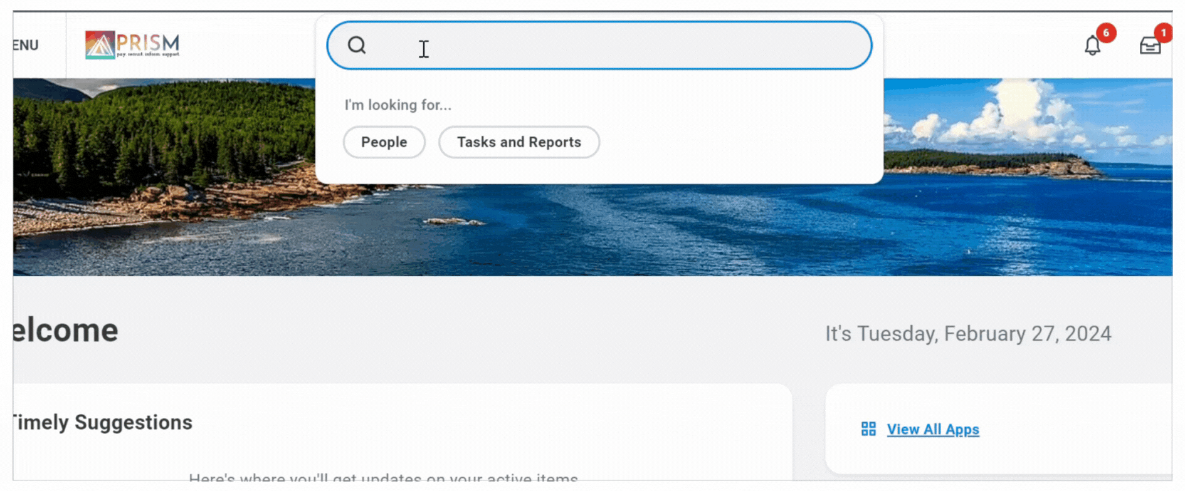Click the "I'm looking for..." label
The width and height of the screenshot is (1185, 491).
(x=398, y=105)
